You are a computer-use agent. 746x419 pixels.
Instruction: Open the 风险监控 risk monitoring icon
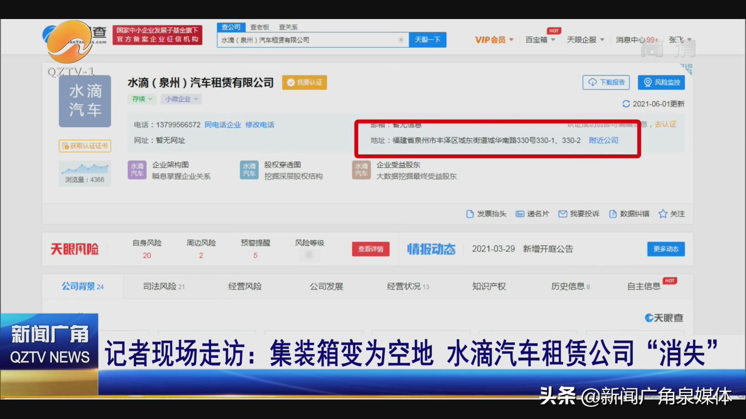coord(648,82)
